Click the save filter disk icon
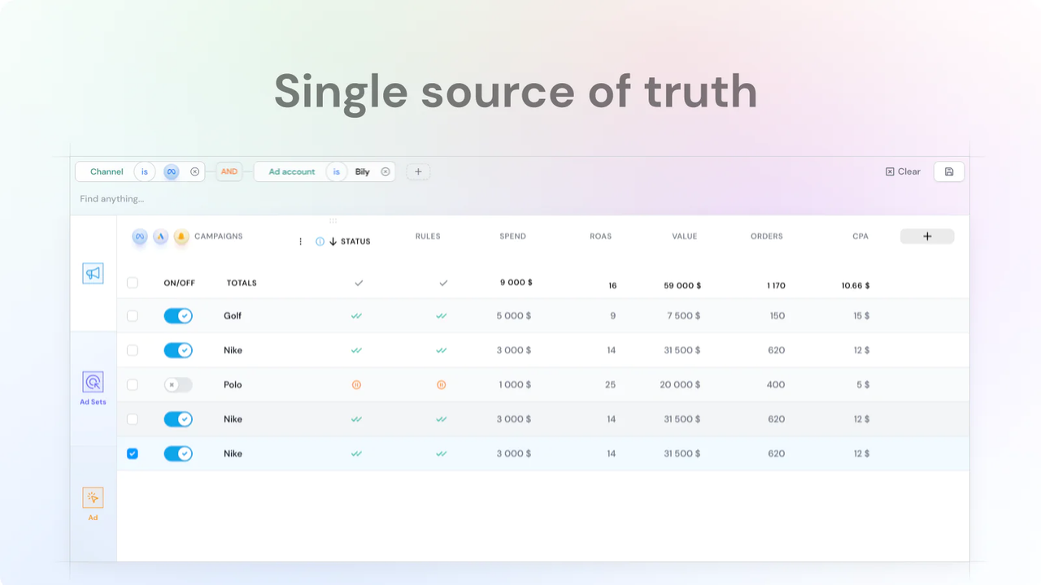The width and height of the screenshot is (1041, 585). point(949,171)
